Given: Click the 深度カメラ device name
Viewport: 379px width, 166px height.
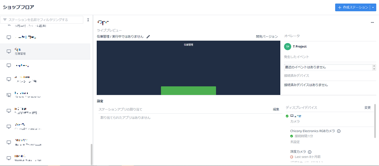Looking at the screenshot, I should [x=298, y=152].
